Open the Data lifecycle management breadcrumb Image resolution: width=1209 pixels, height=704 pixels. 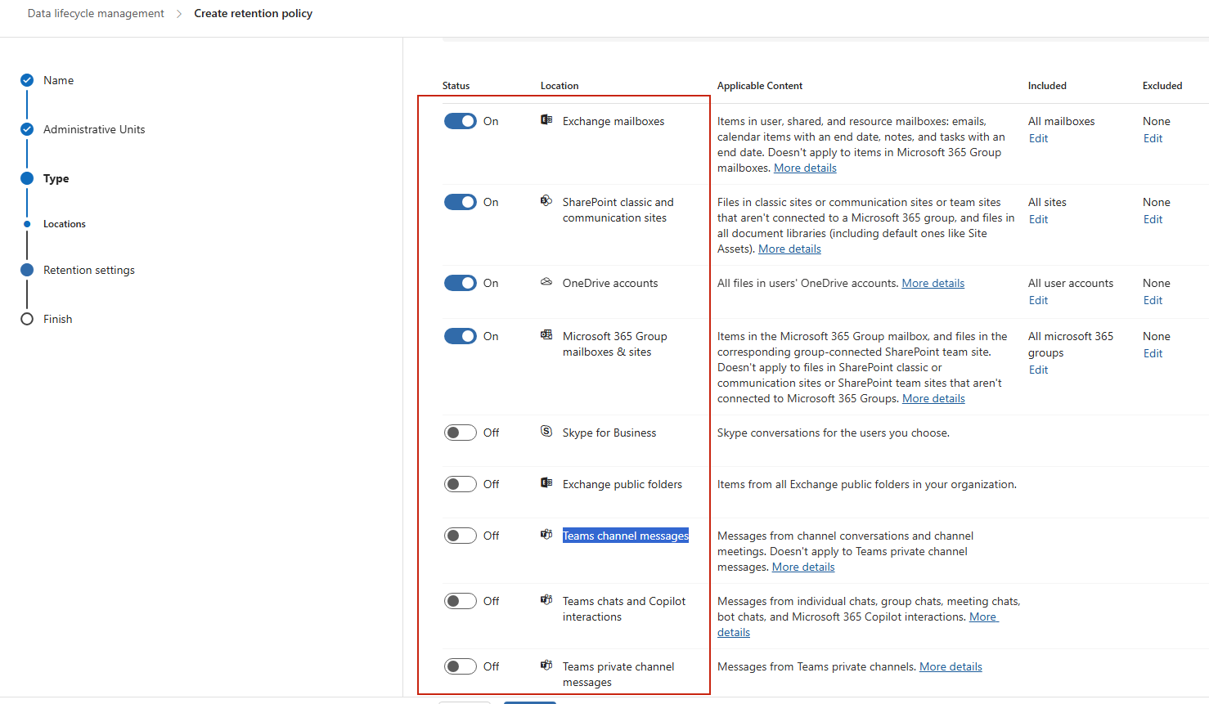(95, 13)
